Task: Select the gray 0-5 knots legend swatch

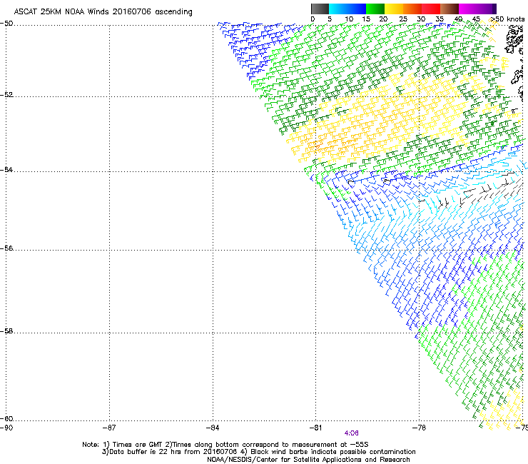Action: 320,9
